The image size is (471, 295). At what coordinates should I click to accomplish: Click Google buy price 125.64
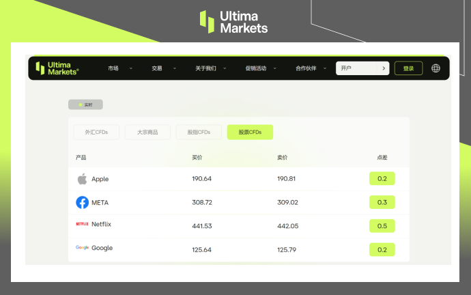point(202,250)
